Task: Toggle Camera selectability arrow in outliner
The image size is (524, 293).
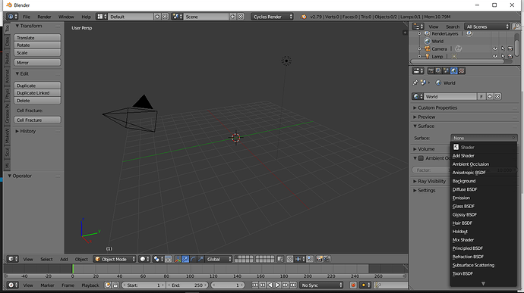Action: point(503,48)
